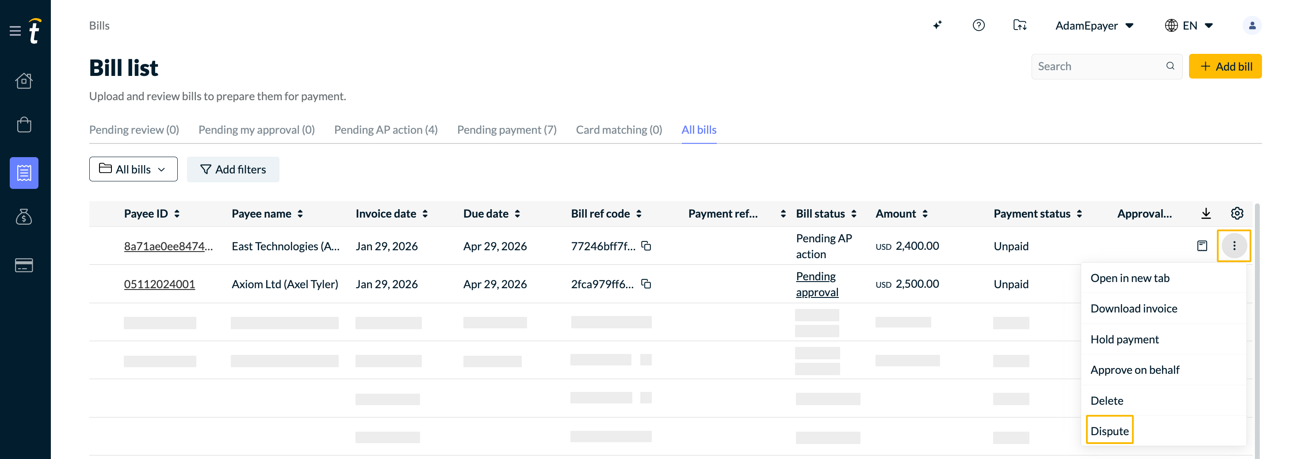1300x459 pixels.
Task: Sort by Invoice date column
Action: 425,214
